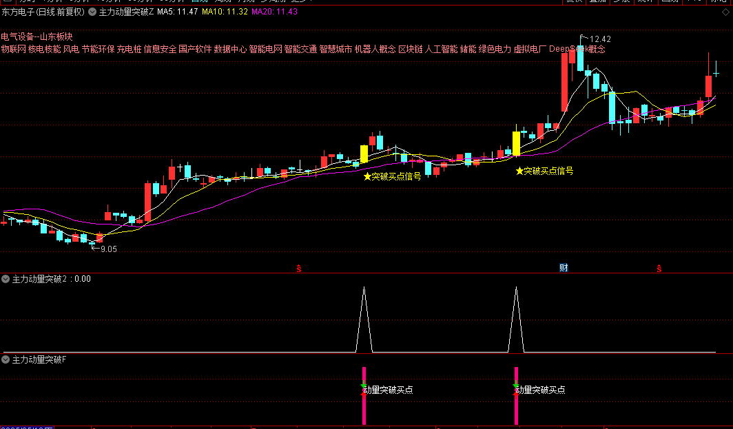Open the blue 财 financial marker
The height and width of the screenshot is (429, 733).
click(x=564, y=268)
